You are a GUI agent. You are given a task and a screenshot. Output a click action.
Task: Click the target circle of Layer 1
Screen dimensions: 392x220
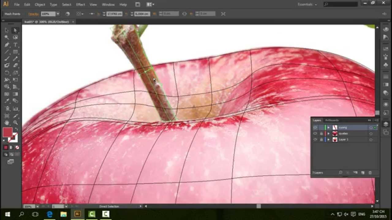tap(371, 140)
